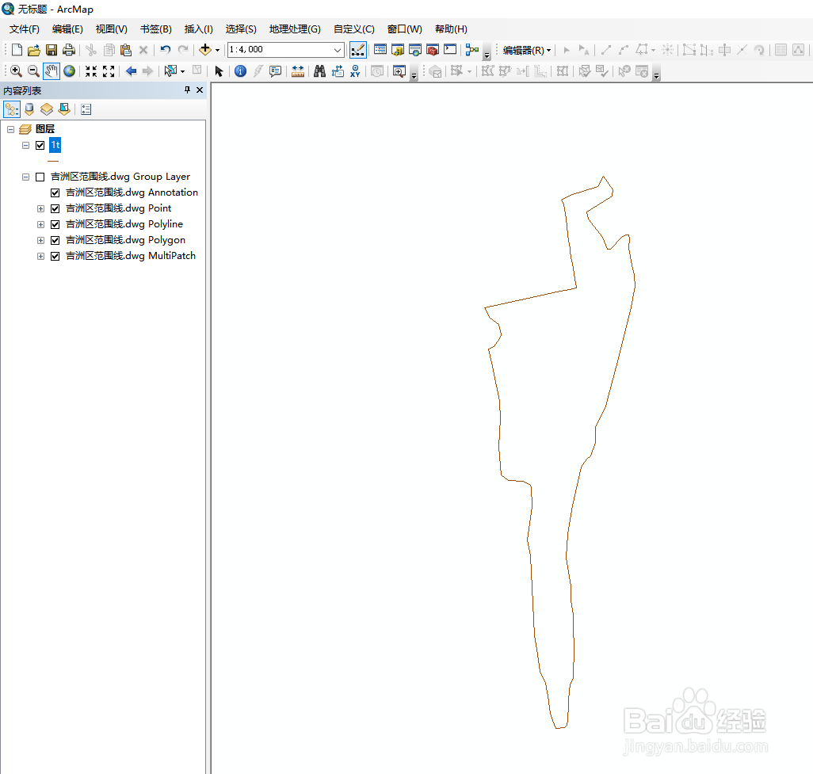Viewport: 813px width, 774px height.
Task: Uncheck the dwg MultiPatch layer
Action: 55,256
